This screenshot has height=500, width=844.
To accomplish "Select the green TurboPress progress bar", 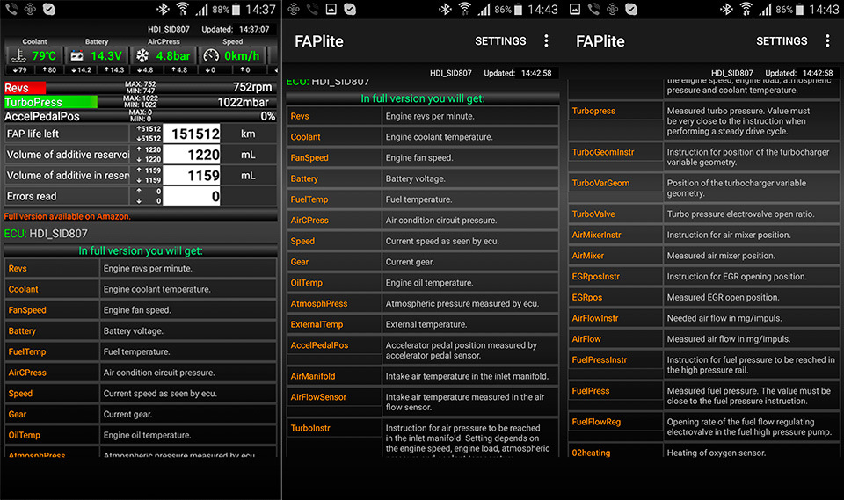I will [51, 102].
